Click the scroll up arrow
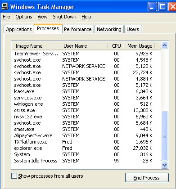The image size is (176, 189). [164, 45]
